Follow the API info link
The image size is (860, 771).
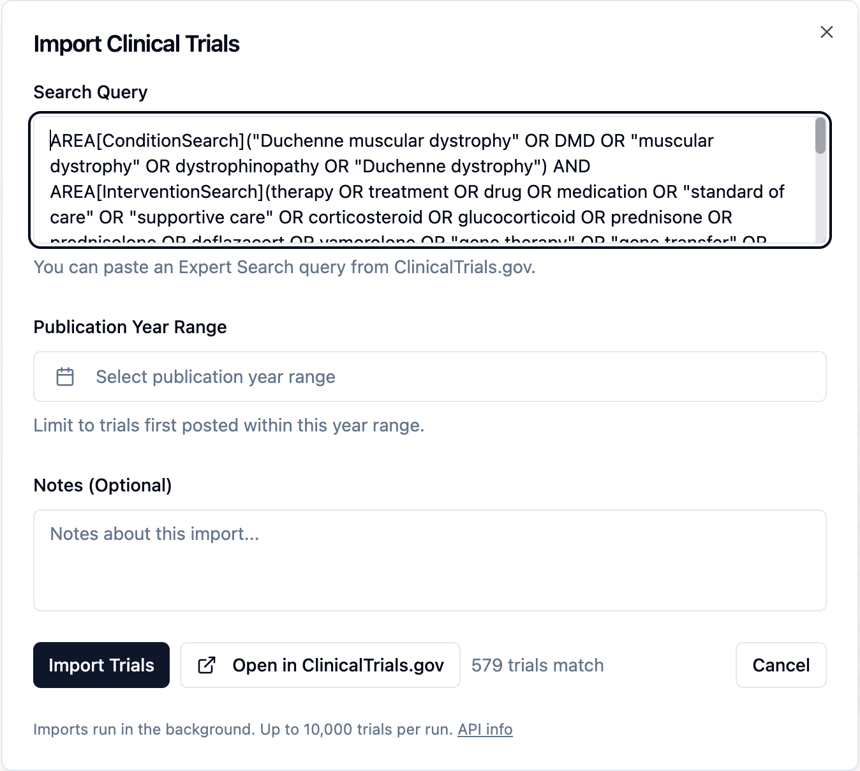pos(485,729)
